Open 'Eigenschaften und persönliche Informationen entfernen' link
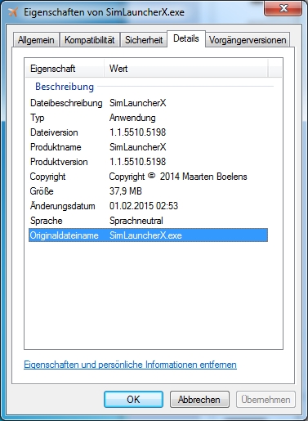Viewport: 308px width, 421px height. 130,365
